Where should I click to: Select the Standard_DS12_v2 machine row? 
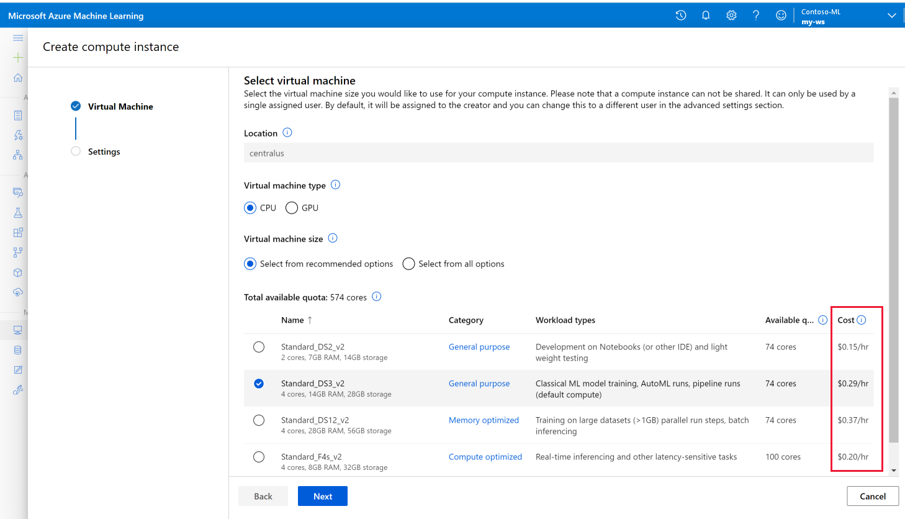pyautogui.click(x=259, y=420)
